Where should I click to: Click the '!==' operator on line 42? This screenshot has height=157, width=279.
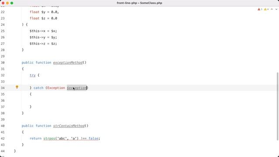click(84, 139)
